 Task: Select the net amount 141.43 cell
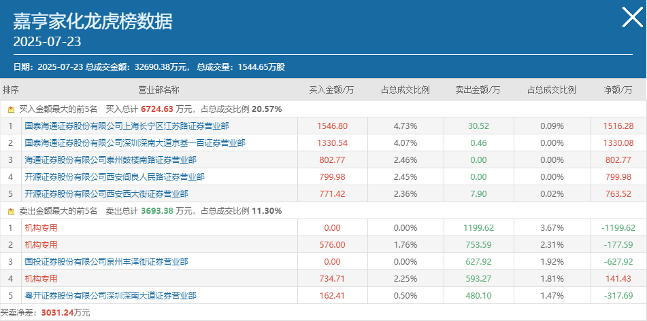pyautogui.click(x=618, y=279)
